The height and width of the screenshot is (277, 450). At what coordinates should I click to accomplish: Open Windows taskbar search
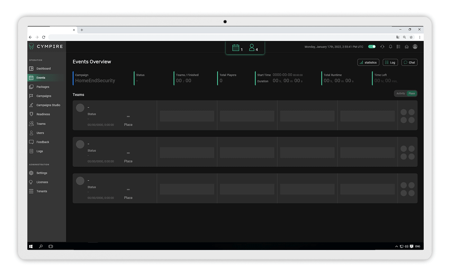tap(41, 247)
